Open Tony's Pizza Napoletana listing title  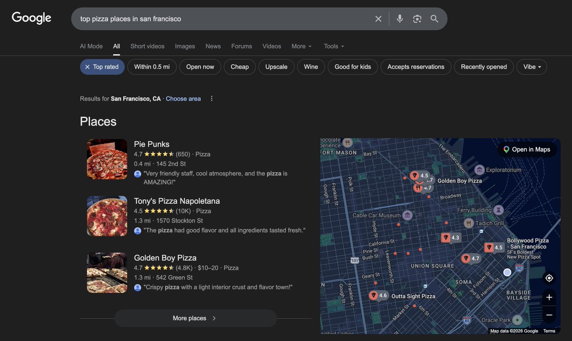tap(177, 201)
